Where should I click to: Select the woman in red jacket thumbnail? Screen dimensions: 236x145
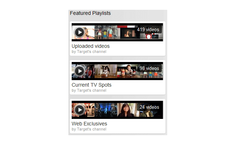tap(83, 71)
